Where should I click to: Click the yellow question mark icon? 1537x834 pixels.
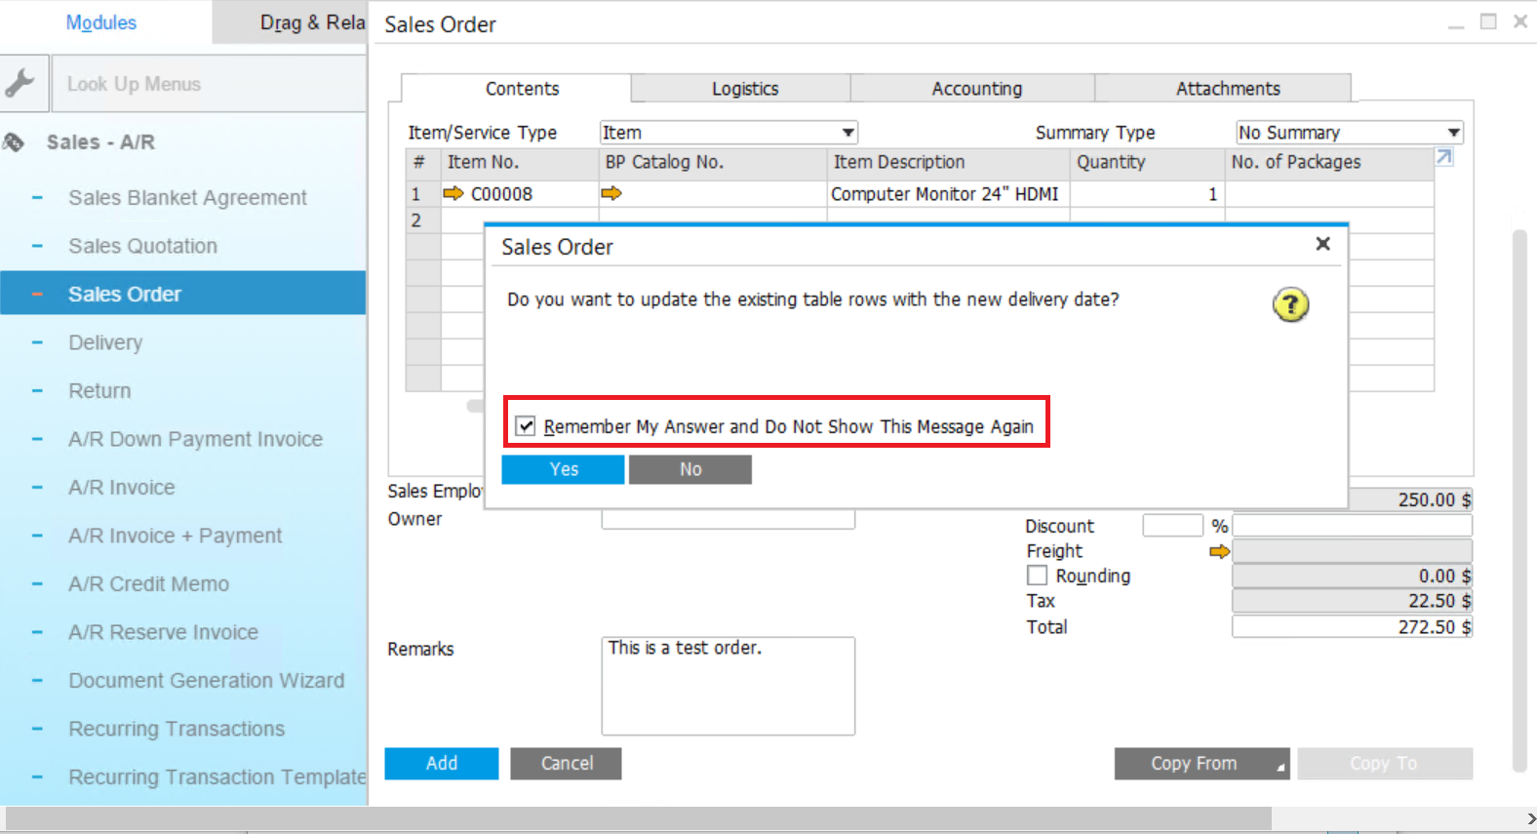pyautogui.click(x=1290, y=305)
